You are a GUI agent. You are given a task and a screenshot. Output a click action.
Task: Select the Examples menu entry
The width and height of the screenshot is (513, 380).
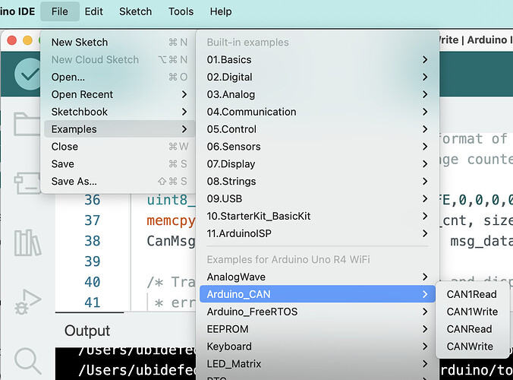pos(119,129)
